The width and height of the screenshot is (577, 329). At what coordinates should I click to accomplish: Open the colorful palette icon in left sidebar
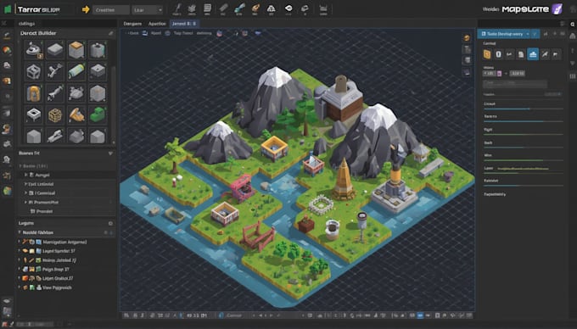tap(7, 50)
